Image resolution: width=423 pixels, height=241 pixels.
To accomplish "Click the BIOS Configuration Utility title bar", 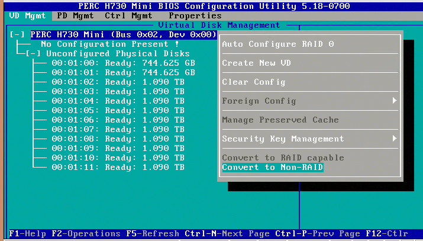I will (214, 6).
